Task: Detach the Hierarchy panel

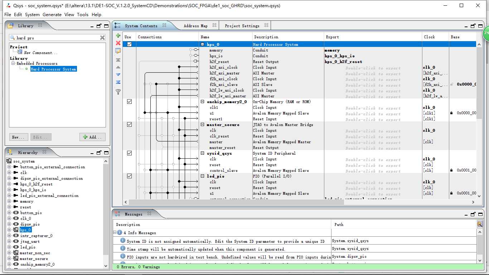Action: 99,153
